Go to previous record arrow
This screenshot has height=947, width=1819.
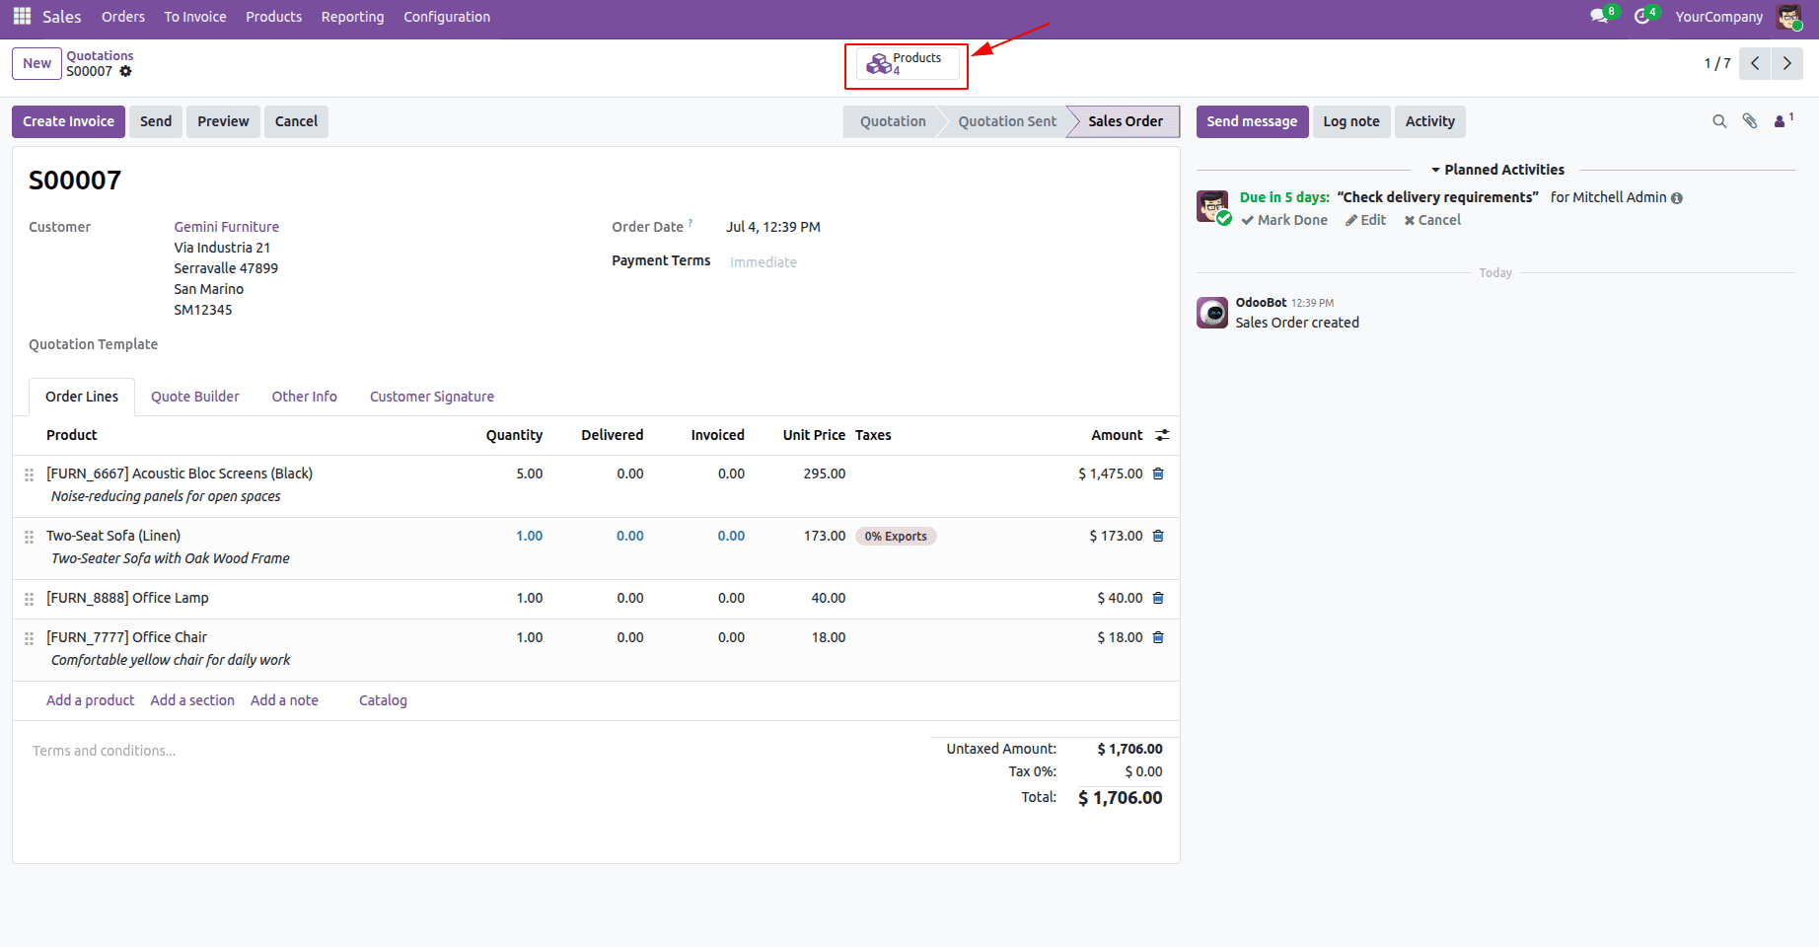(x=1755, y=63)
